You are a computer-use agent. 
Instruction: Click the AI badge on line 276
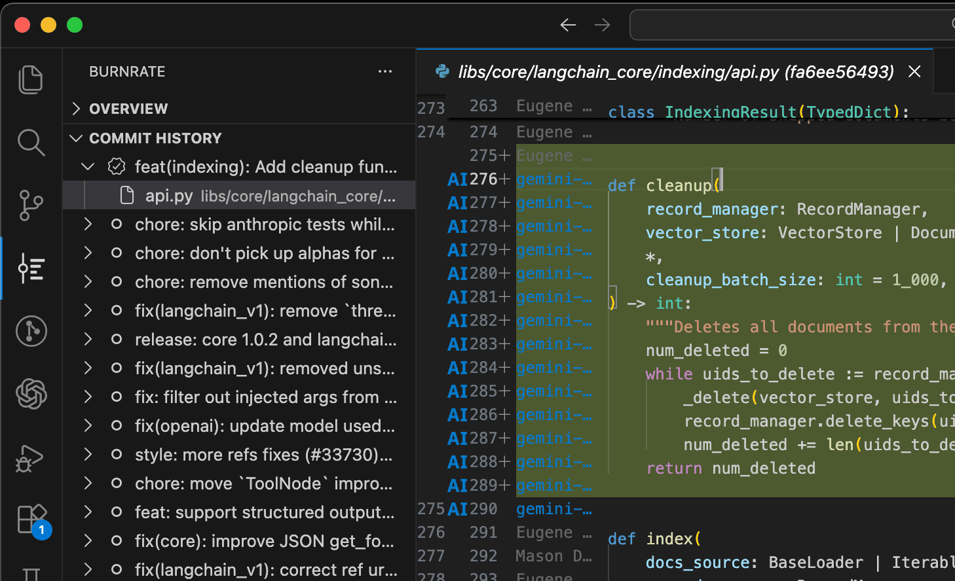(457, 179)
